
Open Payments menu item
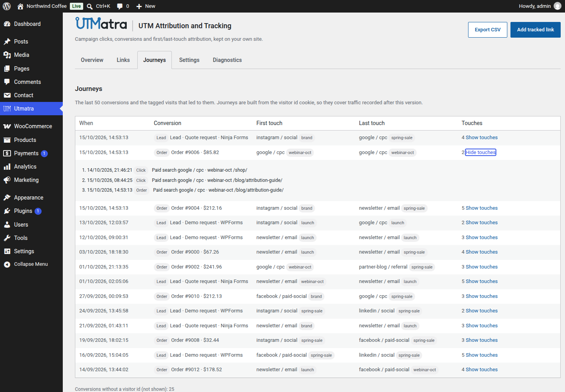point(31,153)
